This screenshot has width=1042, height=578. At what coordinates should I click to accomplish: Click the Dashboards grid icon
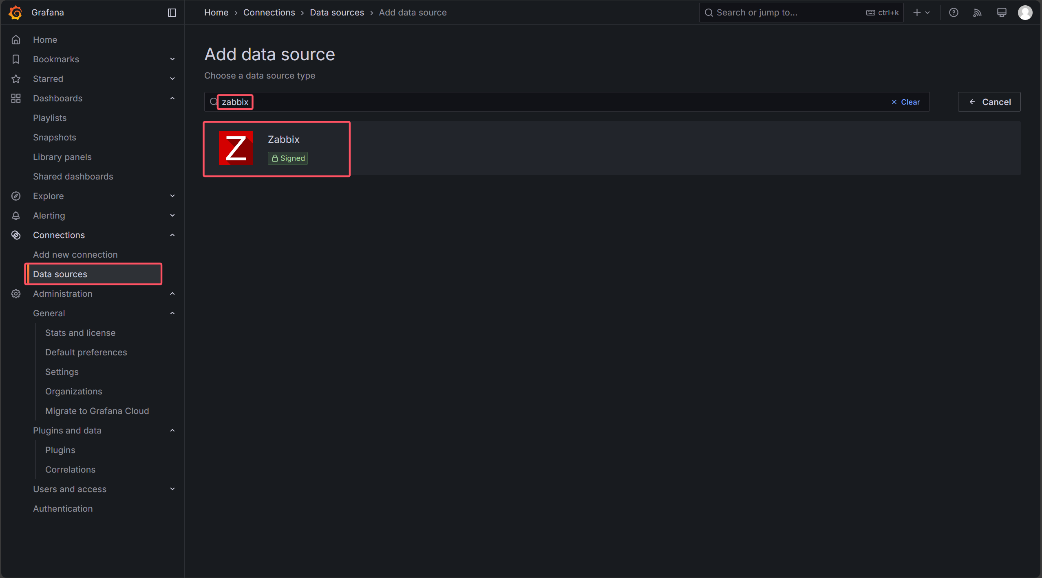coord(16,98)
